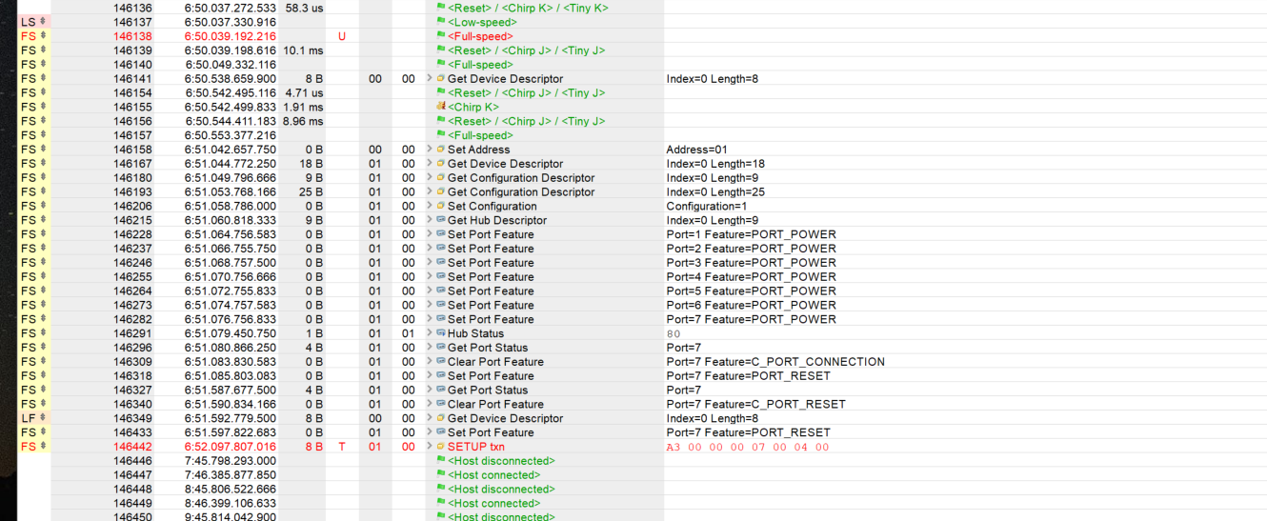The width and height of the screenshot is (1267, 521).
Task: Select the Host disconnected text in row 146448
Action: [x=501, y=490]
